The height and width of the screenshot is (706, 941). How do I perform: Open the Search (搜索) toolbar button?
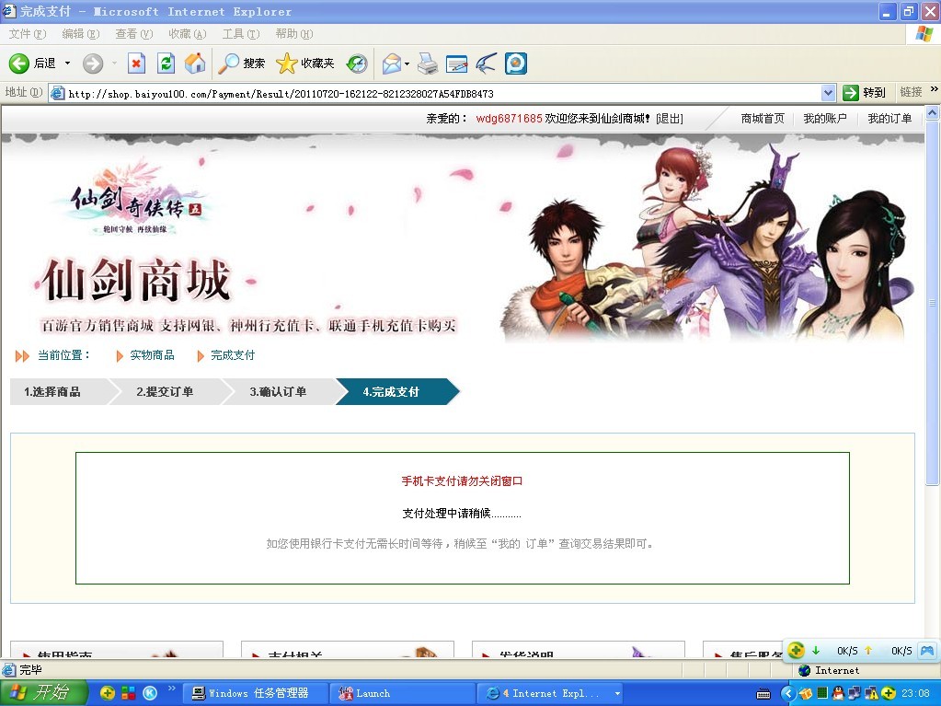(x=241, y=63)
